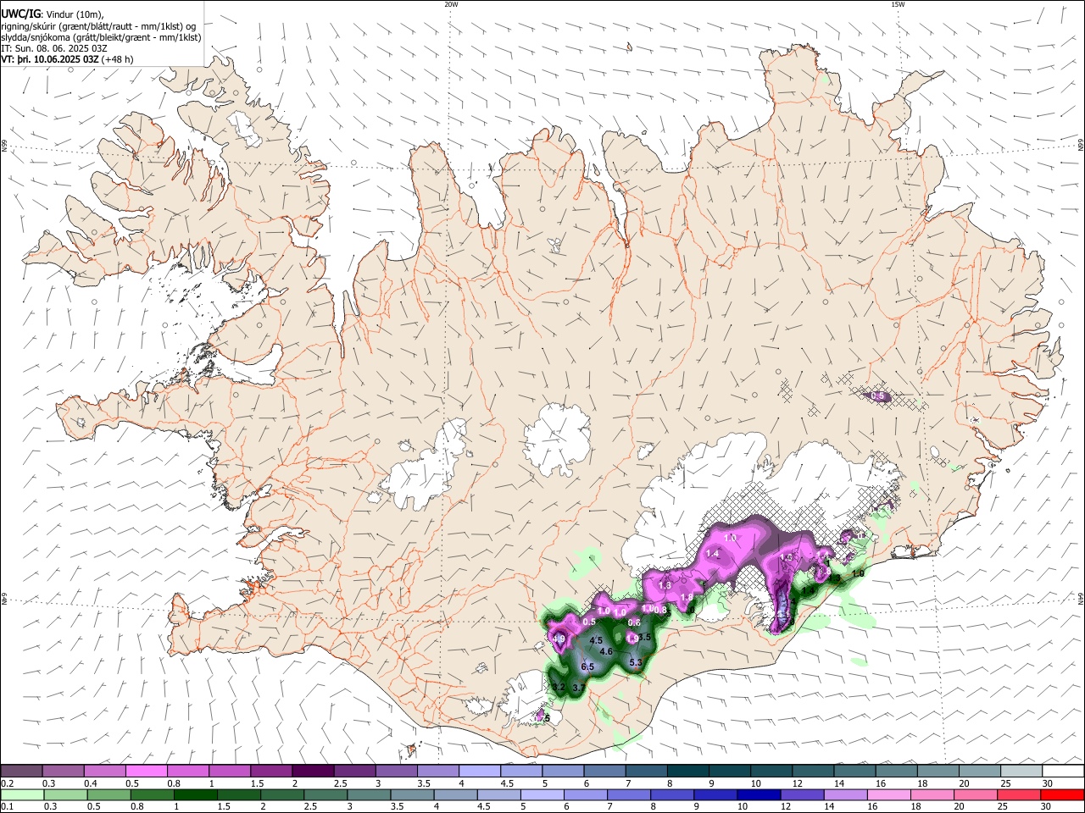
Task: Click the 1.5 value on the southern glacier
Action: [x=542, y=718]
